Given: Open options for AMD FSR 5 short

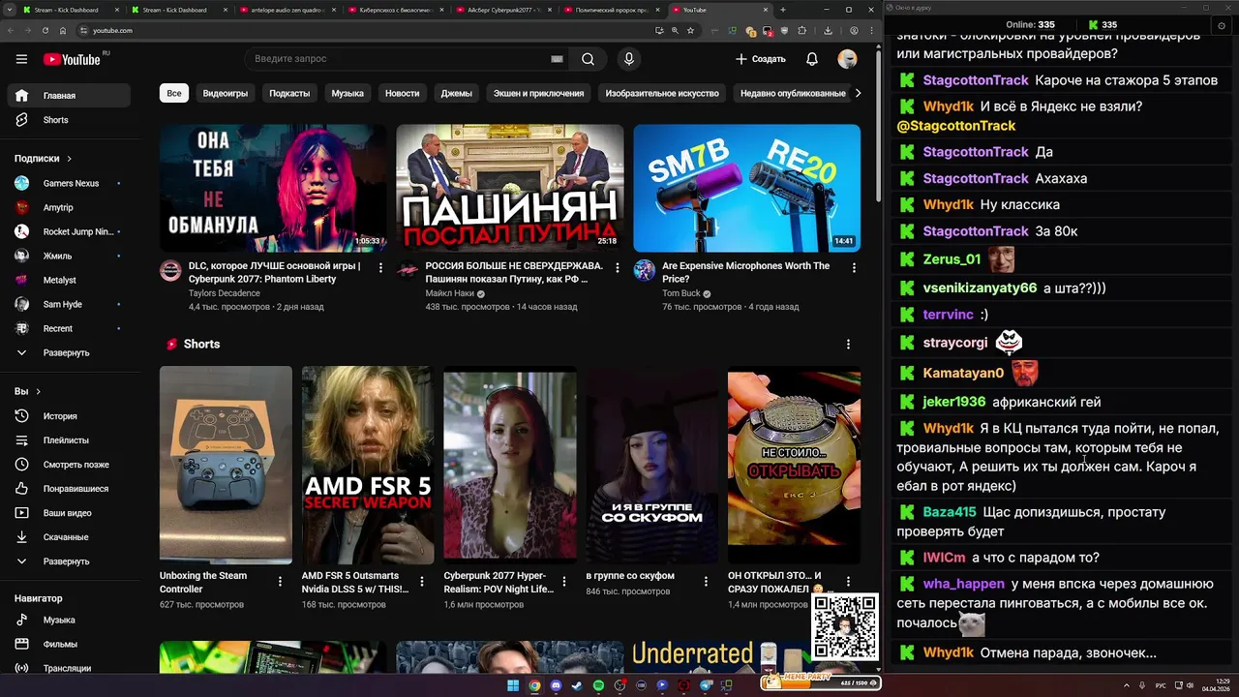Looking at the screenshot, I should [422, 582].
